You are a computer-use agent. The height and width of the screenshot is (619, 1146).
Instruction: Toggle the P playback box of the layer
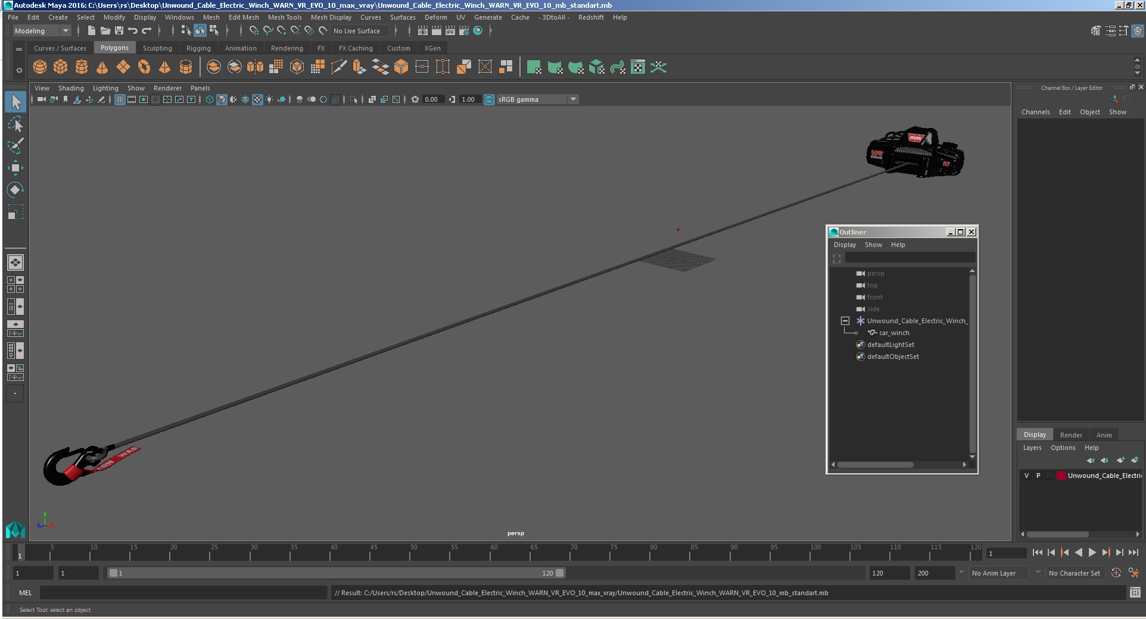tap(1038, 476)
